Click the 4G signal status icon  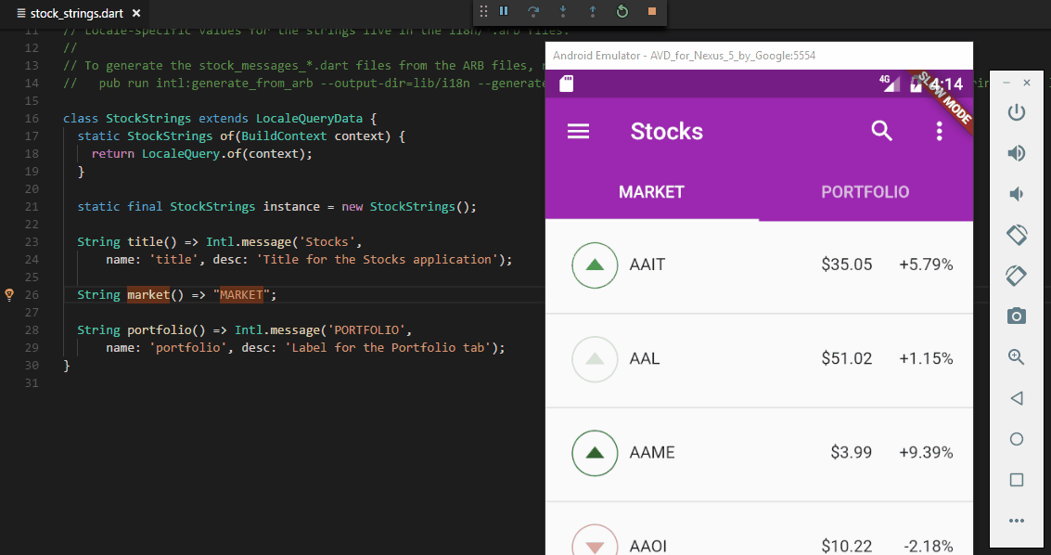click(890, 84)
